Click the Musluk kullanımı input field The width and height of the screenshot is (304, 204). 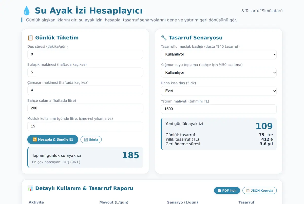point(85,126)
